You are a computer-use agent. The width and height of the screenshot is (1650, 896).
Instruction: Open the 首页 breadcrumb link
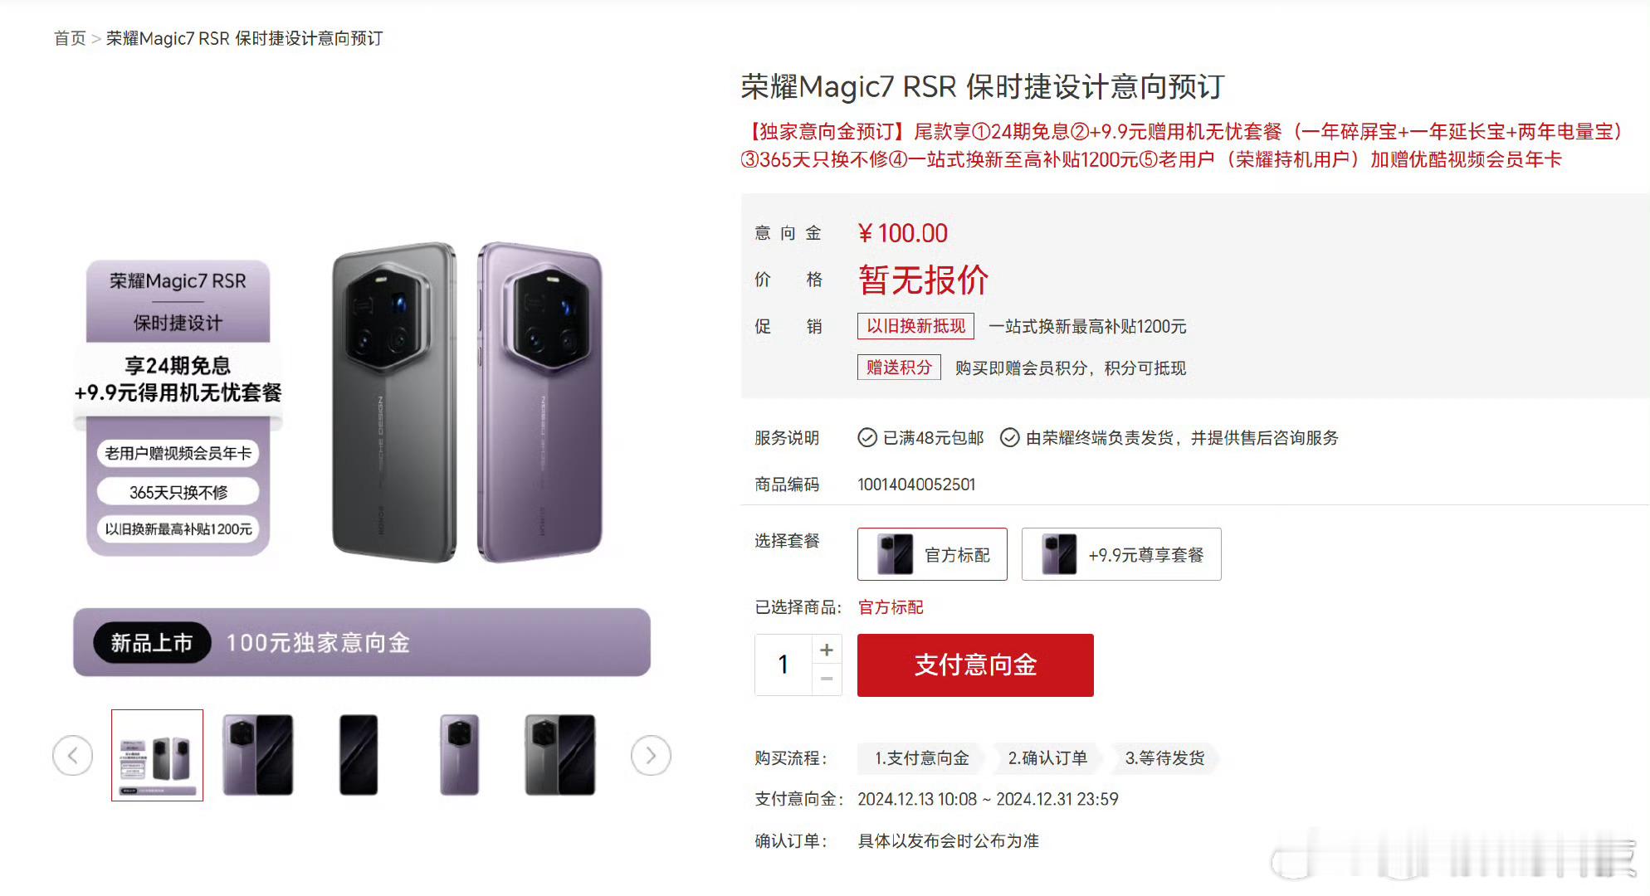click(70, 38)
